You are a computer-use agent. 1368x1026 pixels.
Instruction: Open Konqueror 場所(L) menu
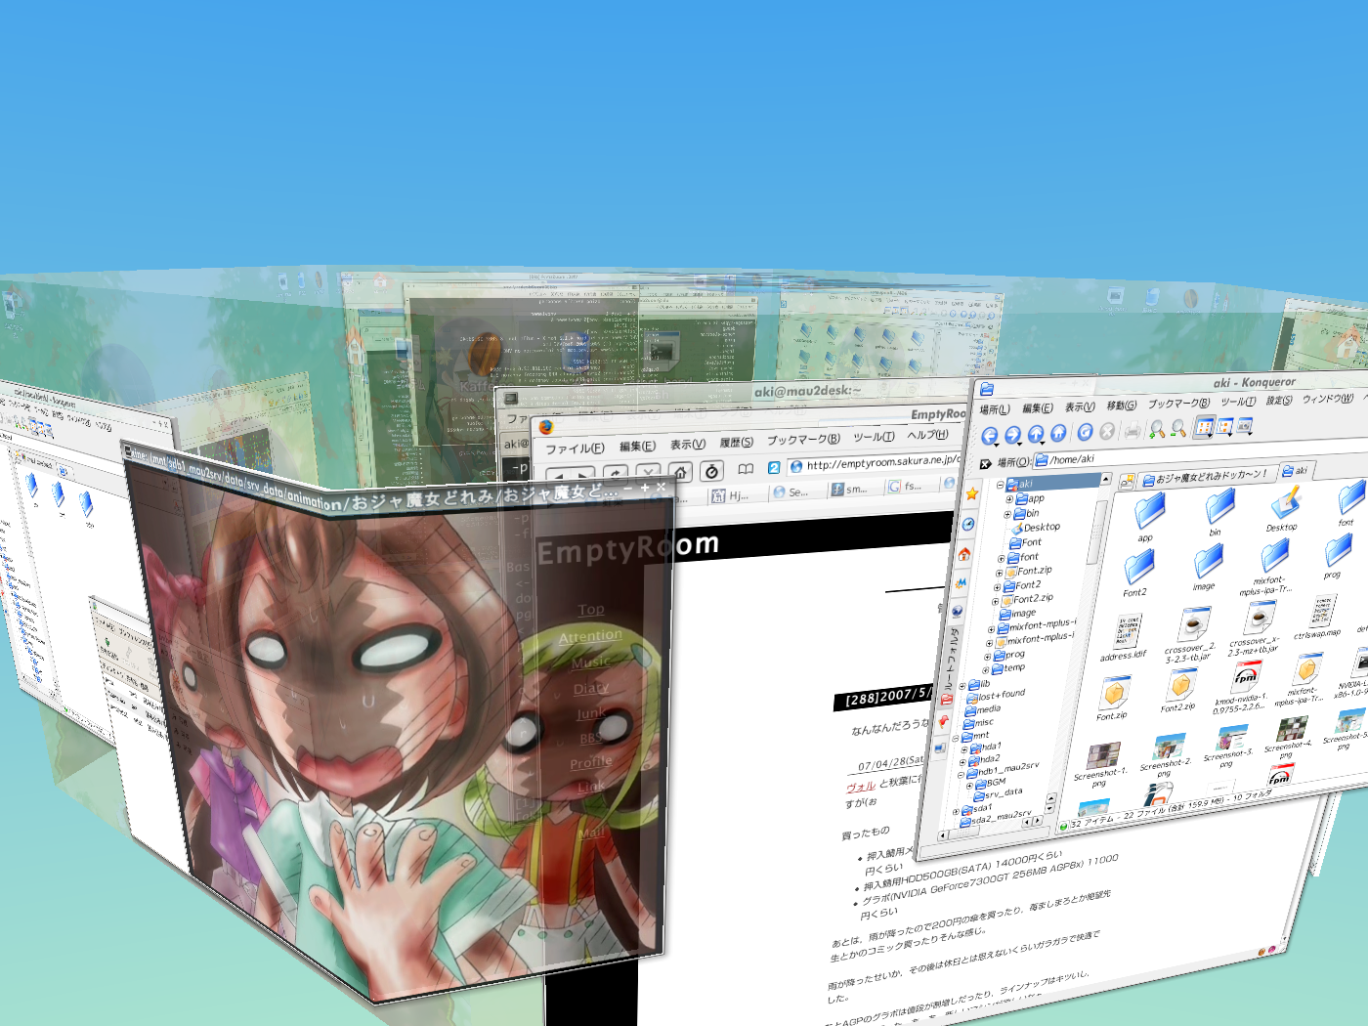[x=995, y=409]
